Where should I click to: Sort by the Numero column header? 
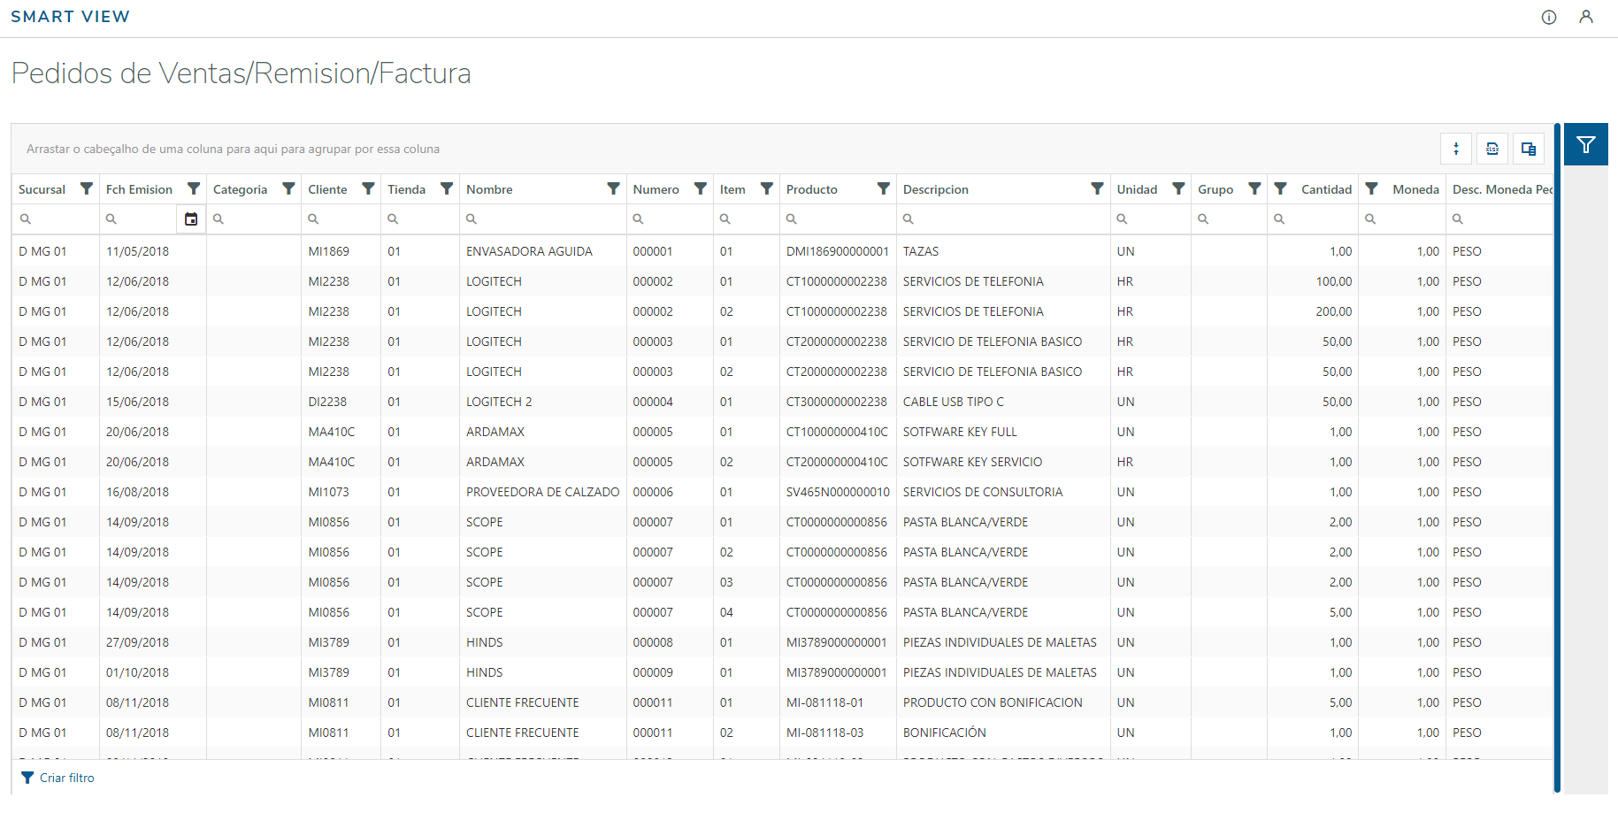[x=656, y=189]
